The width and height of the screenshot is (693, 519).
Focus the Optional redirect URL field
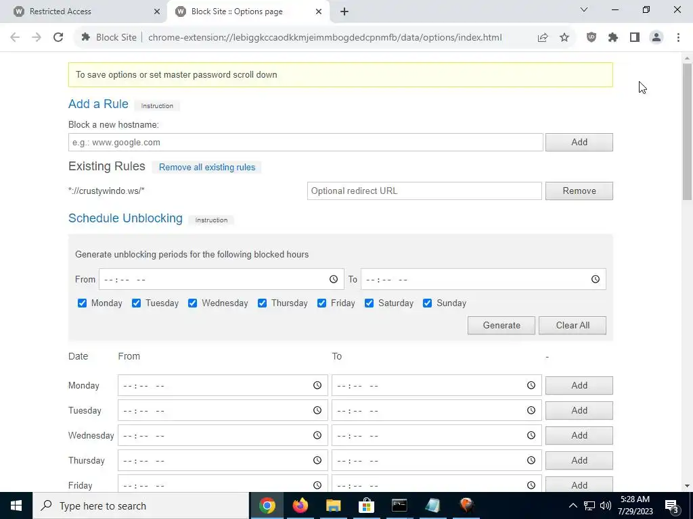click(424, 191)
